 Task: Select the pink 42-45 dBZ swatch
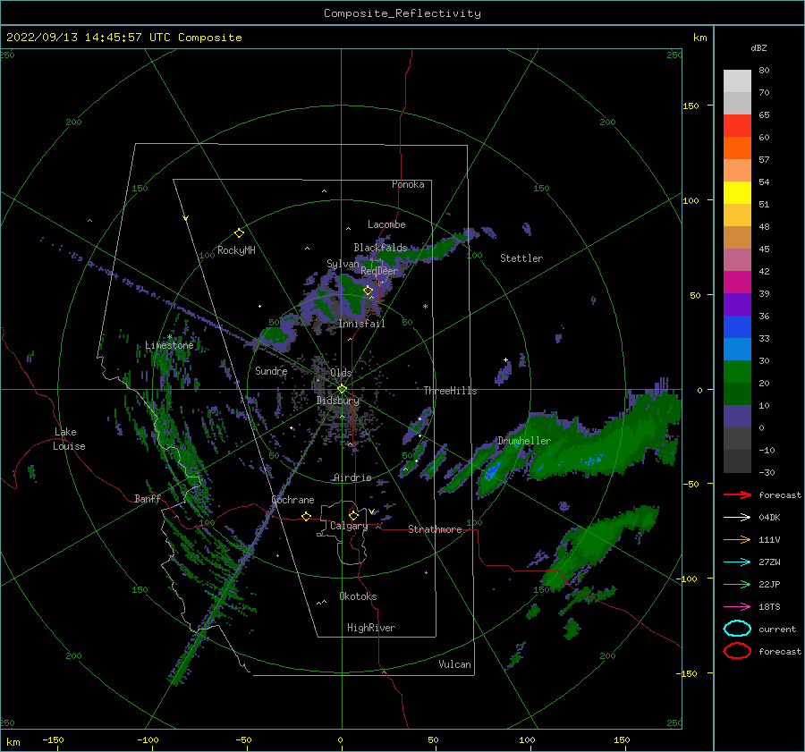tap(737, 259)
